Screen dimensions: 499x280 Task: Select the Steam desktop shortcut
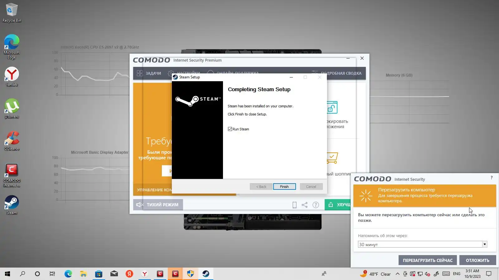[12, 205]
